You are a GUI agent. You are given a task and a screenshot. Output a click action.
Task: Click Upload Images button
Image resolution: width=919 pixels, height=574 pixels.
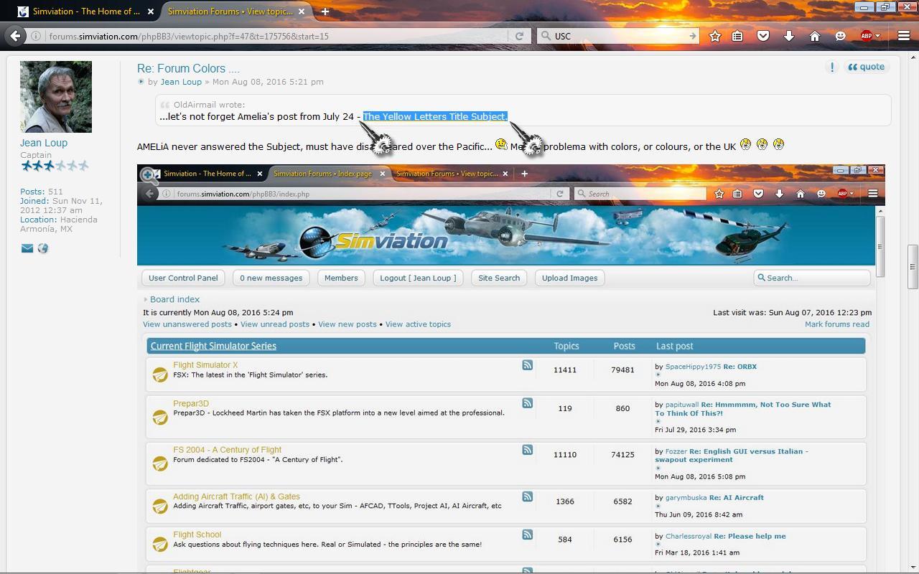(569, 278)
